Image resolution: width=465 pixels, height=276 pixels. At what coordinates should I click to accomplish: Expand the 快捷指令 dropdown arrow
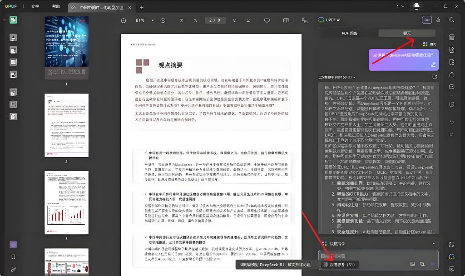tap(433, 244)
